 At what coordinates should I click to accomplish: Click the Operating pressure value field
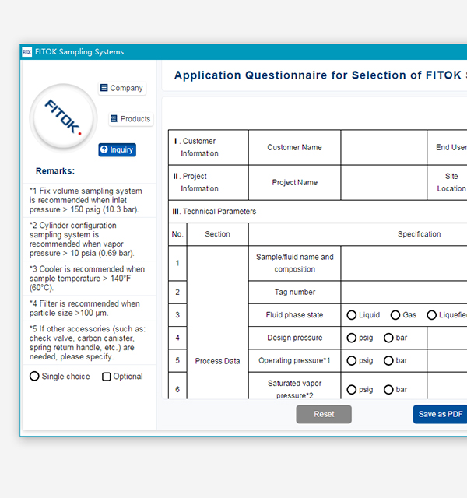448,361
